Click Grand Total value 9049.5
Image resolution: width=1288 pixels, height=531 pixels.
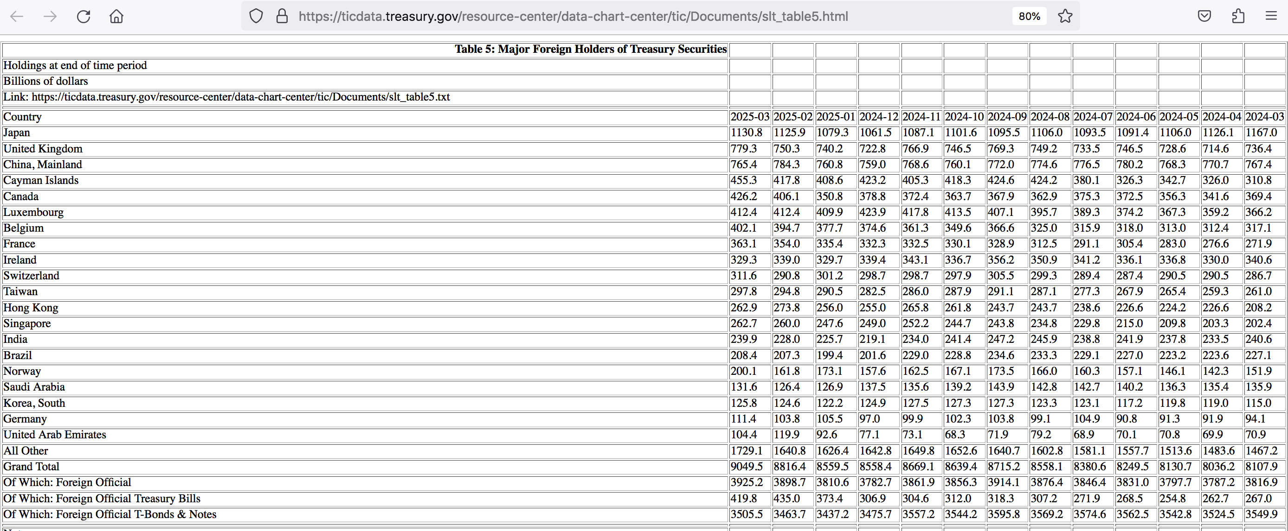point(747,467)
